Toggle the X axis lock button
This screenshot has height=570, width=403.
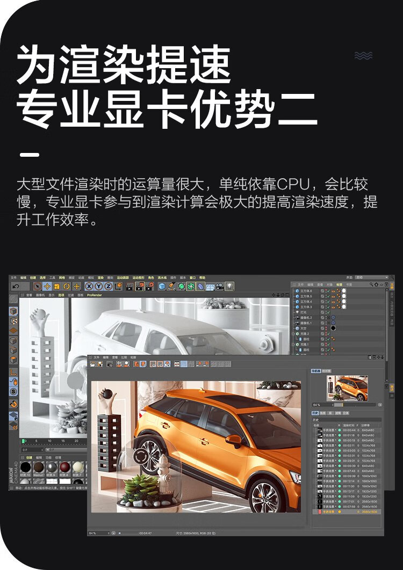pyautogui.click(x=90, y=287)
